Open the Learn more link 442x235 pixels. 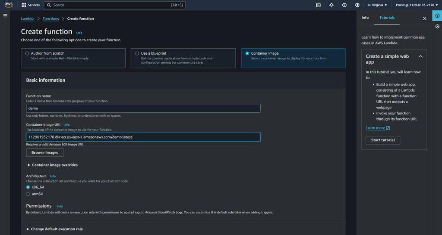coord(375,128)
